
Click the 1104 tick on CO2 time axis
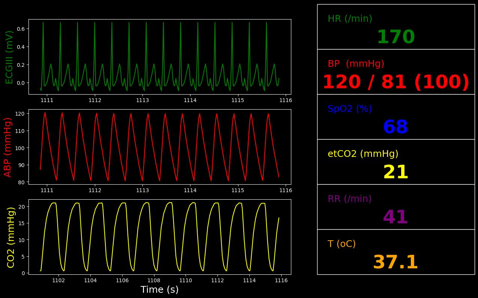90,280
